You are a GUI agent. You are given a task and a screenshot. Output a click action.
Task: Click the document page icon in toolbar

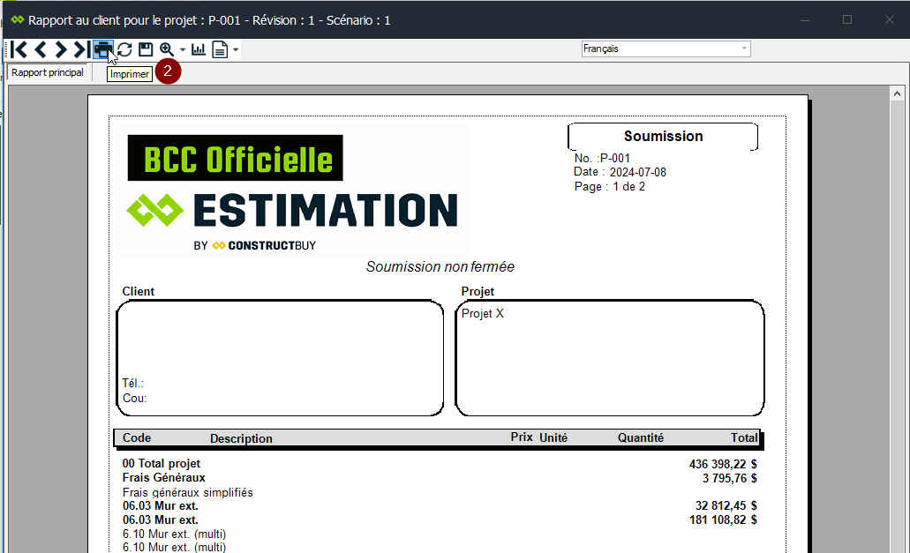click(x=220, y=49)
